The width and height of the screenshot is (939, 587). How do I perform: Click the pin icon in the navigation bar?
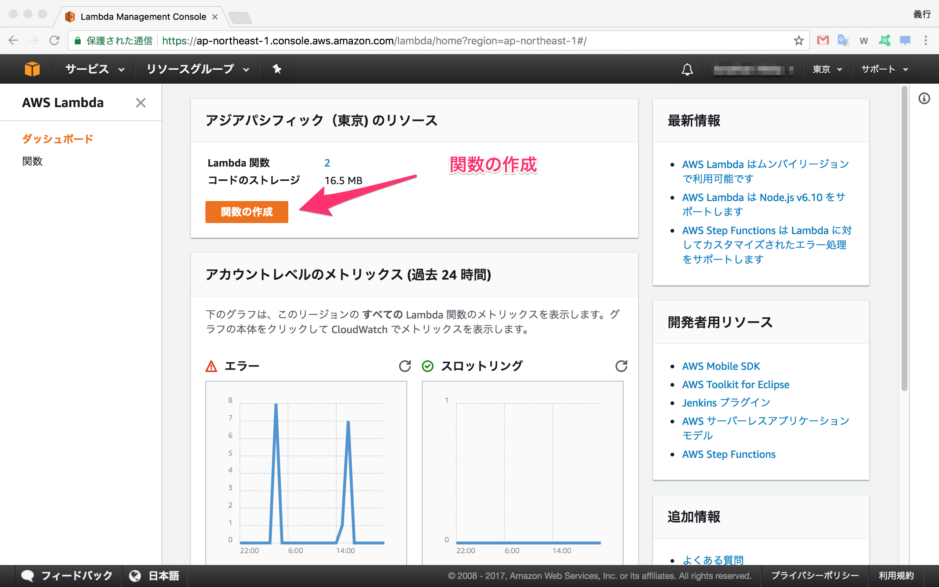point(277,69)
